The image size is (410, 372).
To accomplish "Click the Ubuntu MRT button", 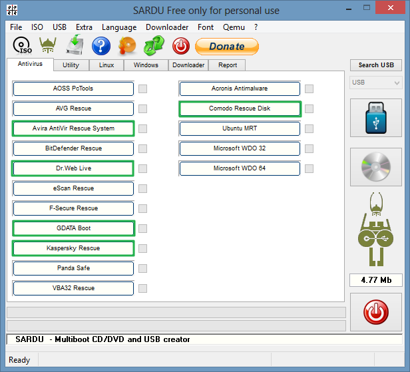I will pyautogui.click(x=240, y=128).
